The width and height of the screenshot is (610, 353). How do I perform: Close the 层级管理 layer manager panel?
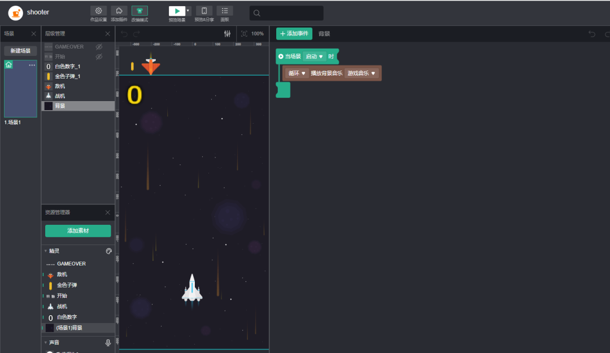[108, 34]
